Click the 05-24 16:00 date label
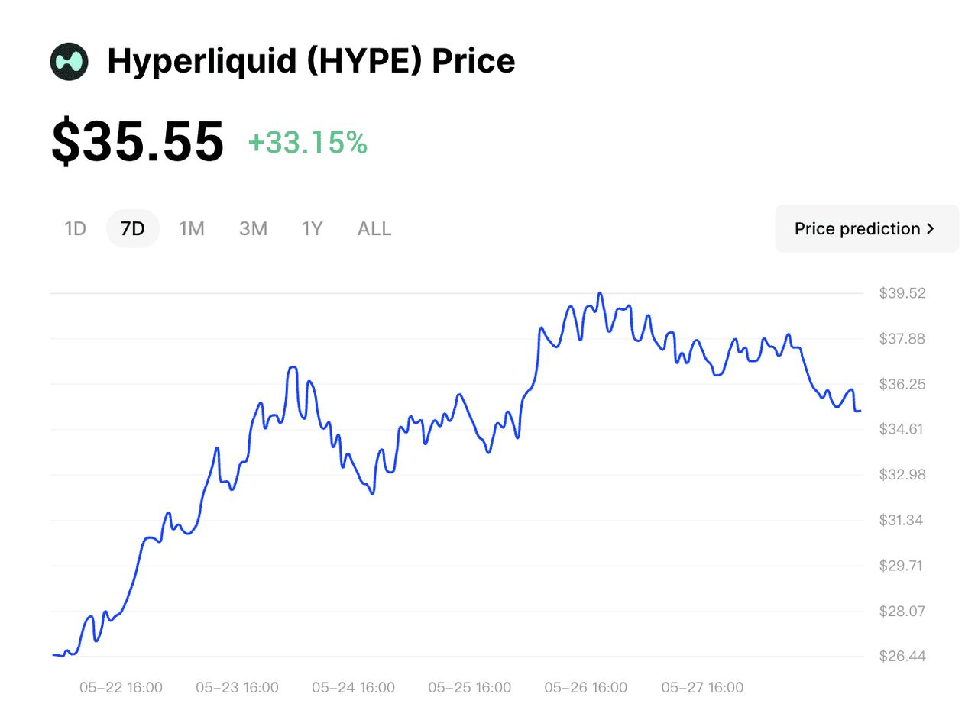 [x=353, y=688]
